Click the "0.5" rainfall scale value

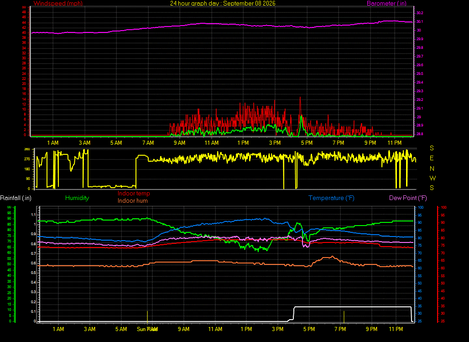click(33, 273)
